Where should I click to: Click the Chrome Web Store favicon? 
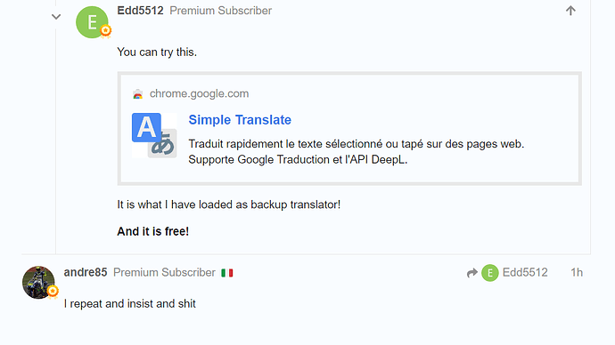tap(137, 94)
